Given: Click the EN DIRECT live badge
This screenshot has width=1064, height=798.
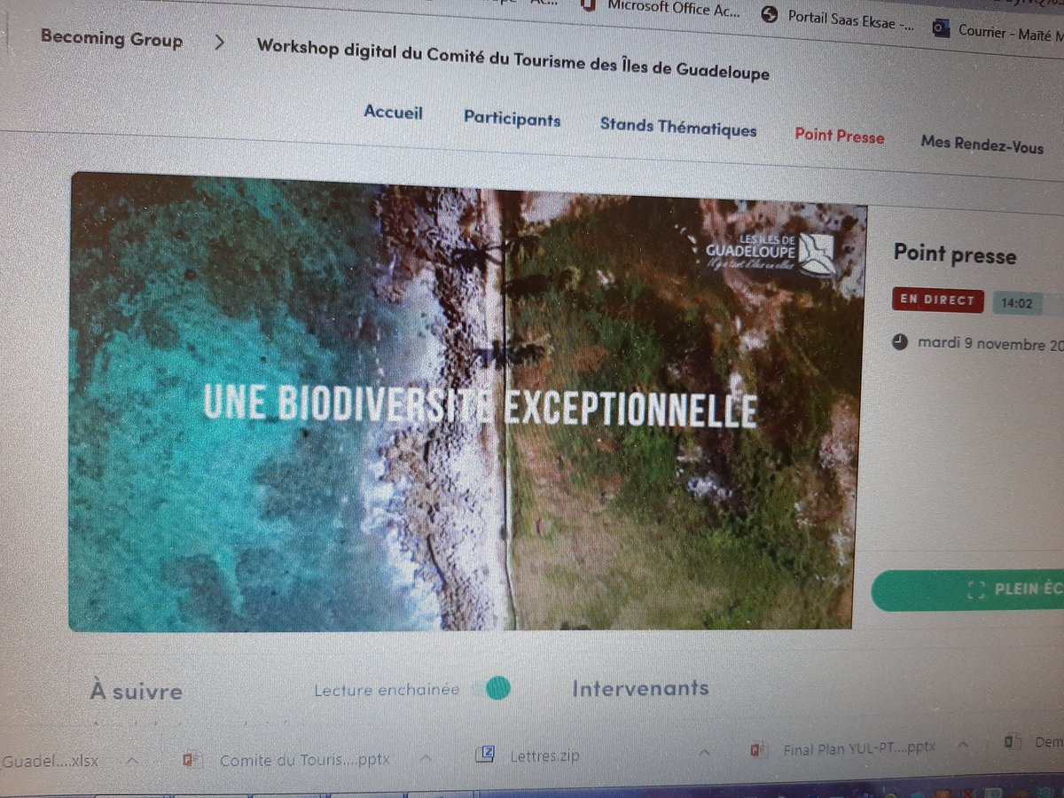Looking at the screenshot, I should 938,300.
